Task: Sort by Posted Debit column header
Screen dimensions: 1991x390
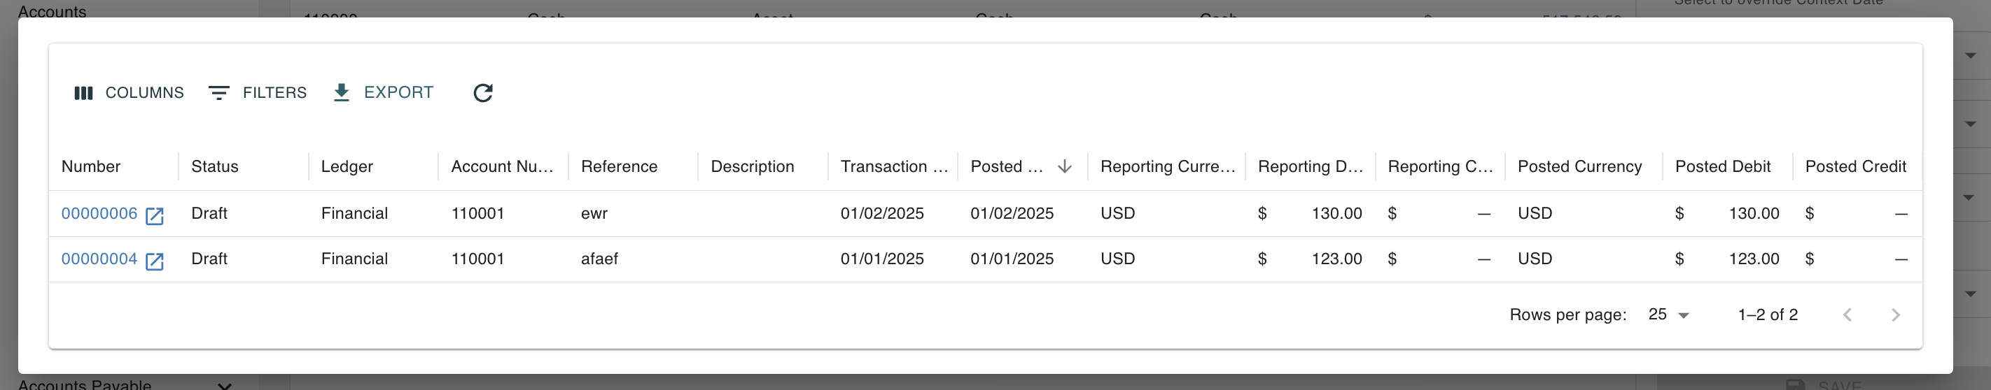Action: (x=1723, y=167)
